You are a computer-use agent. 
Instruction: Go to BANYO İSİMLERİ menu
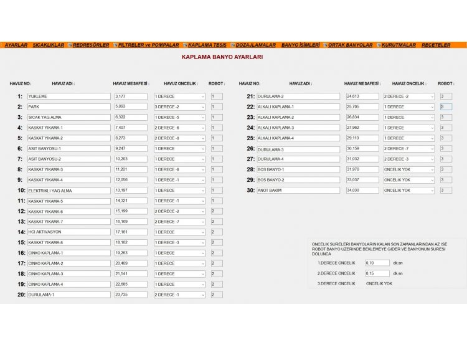pos(300,45)
